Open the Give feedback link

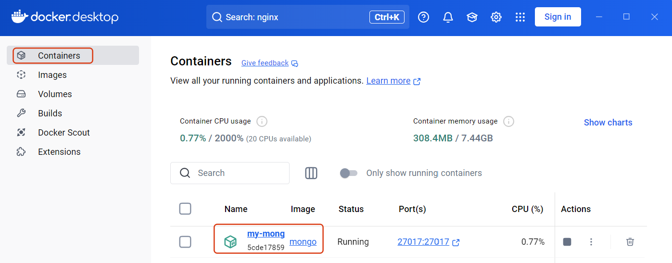click(x=265, y=63)
